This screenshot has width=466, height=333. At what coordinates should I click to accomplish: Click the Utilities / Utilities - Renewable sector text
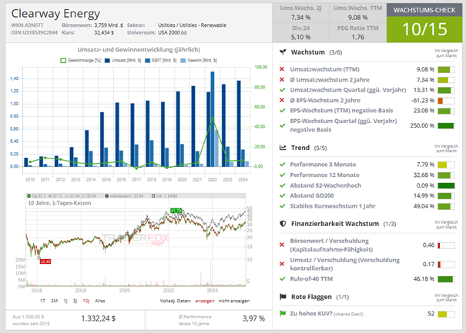[x=192, y=25]
